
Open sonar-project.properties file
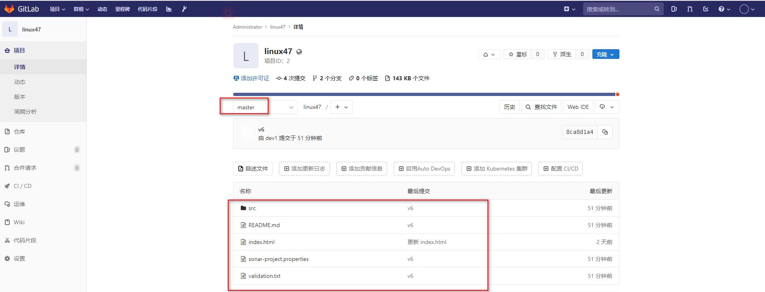[279, 259]
